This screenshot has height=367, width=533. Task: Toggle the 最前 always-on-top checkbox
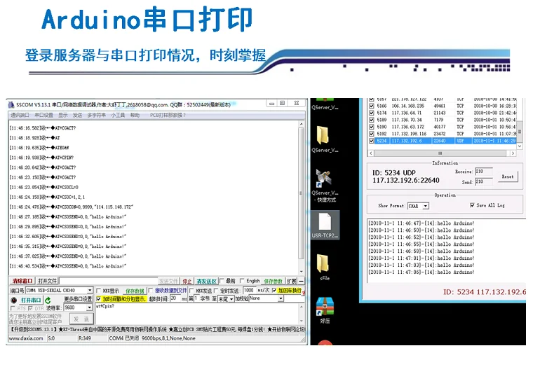[222, 281]
